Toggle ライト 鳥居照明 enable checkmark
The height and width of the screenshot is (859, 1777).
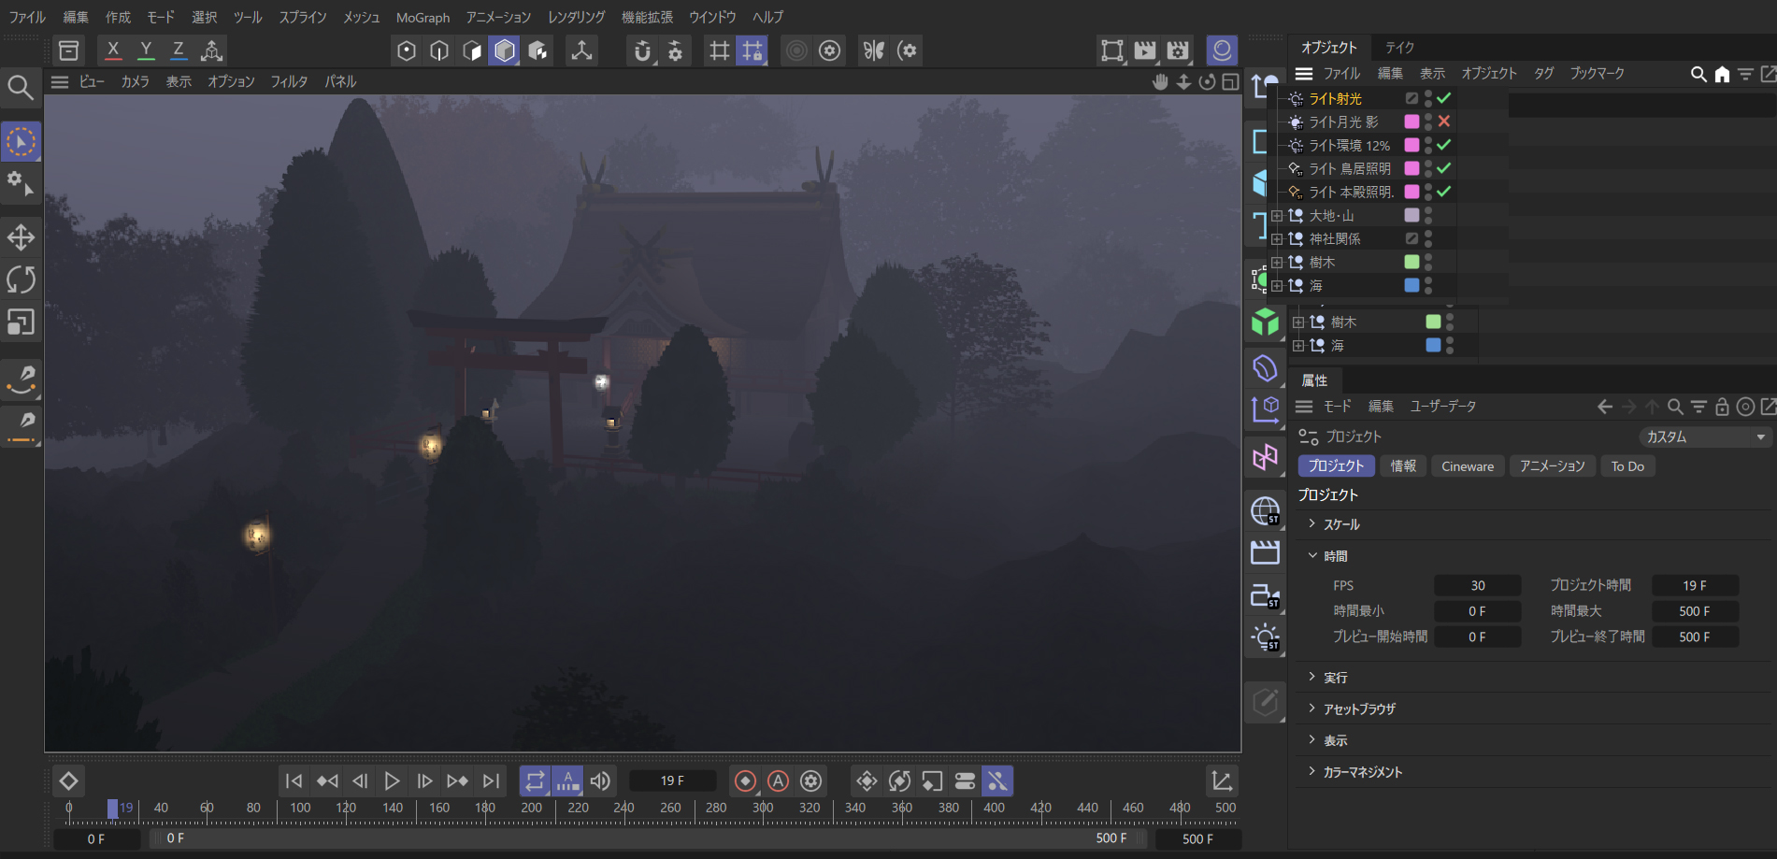pos(1444,168)
